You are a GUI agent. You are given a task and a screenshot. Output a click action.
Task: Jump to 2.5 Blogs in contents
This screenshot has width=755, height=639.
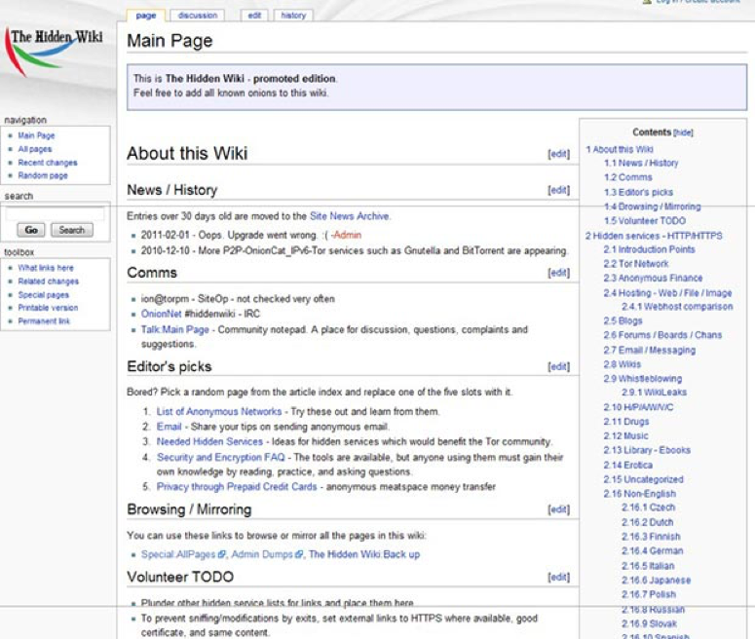point(623,321)
